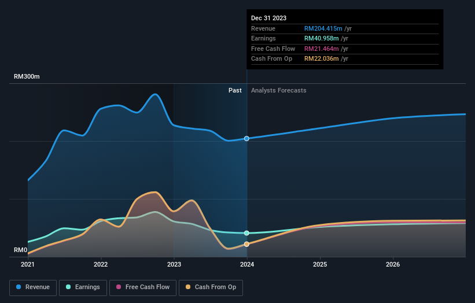Click the RM22.036m cash from op value
This screenshot has width=475, height=303.
pyautogui.click(x=322, y=59)
